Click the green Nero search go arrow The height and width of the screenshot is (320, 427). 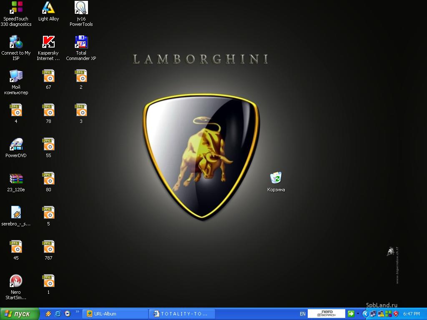coord(351,314)
